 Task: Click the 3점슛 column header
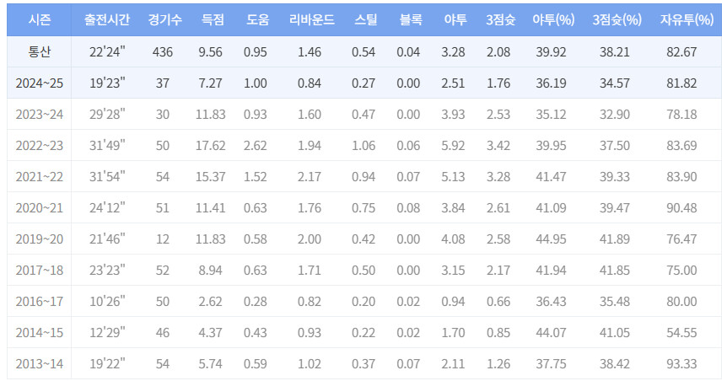tap(499, 19)
